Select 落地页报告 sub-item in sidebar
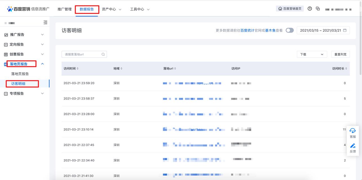Screen dimensions: 362x180 click(20, 74)
